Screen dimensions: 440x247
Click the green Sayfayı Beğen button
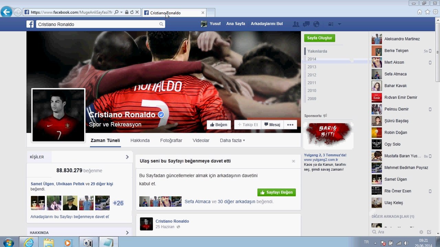click(276, 192)
